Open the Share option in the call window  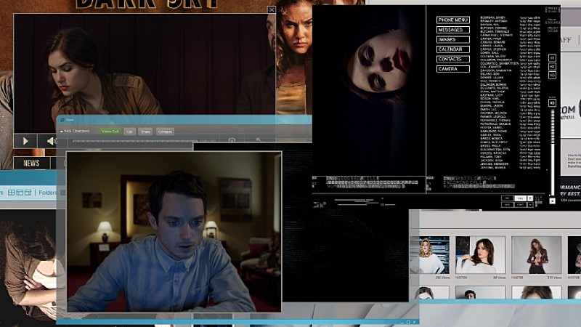point(145,132)
